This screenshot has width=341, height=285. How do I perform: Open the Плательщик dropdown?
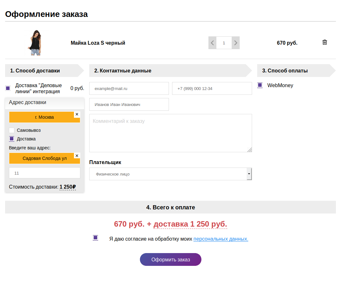click(x=170, y=174)
